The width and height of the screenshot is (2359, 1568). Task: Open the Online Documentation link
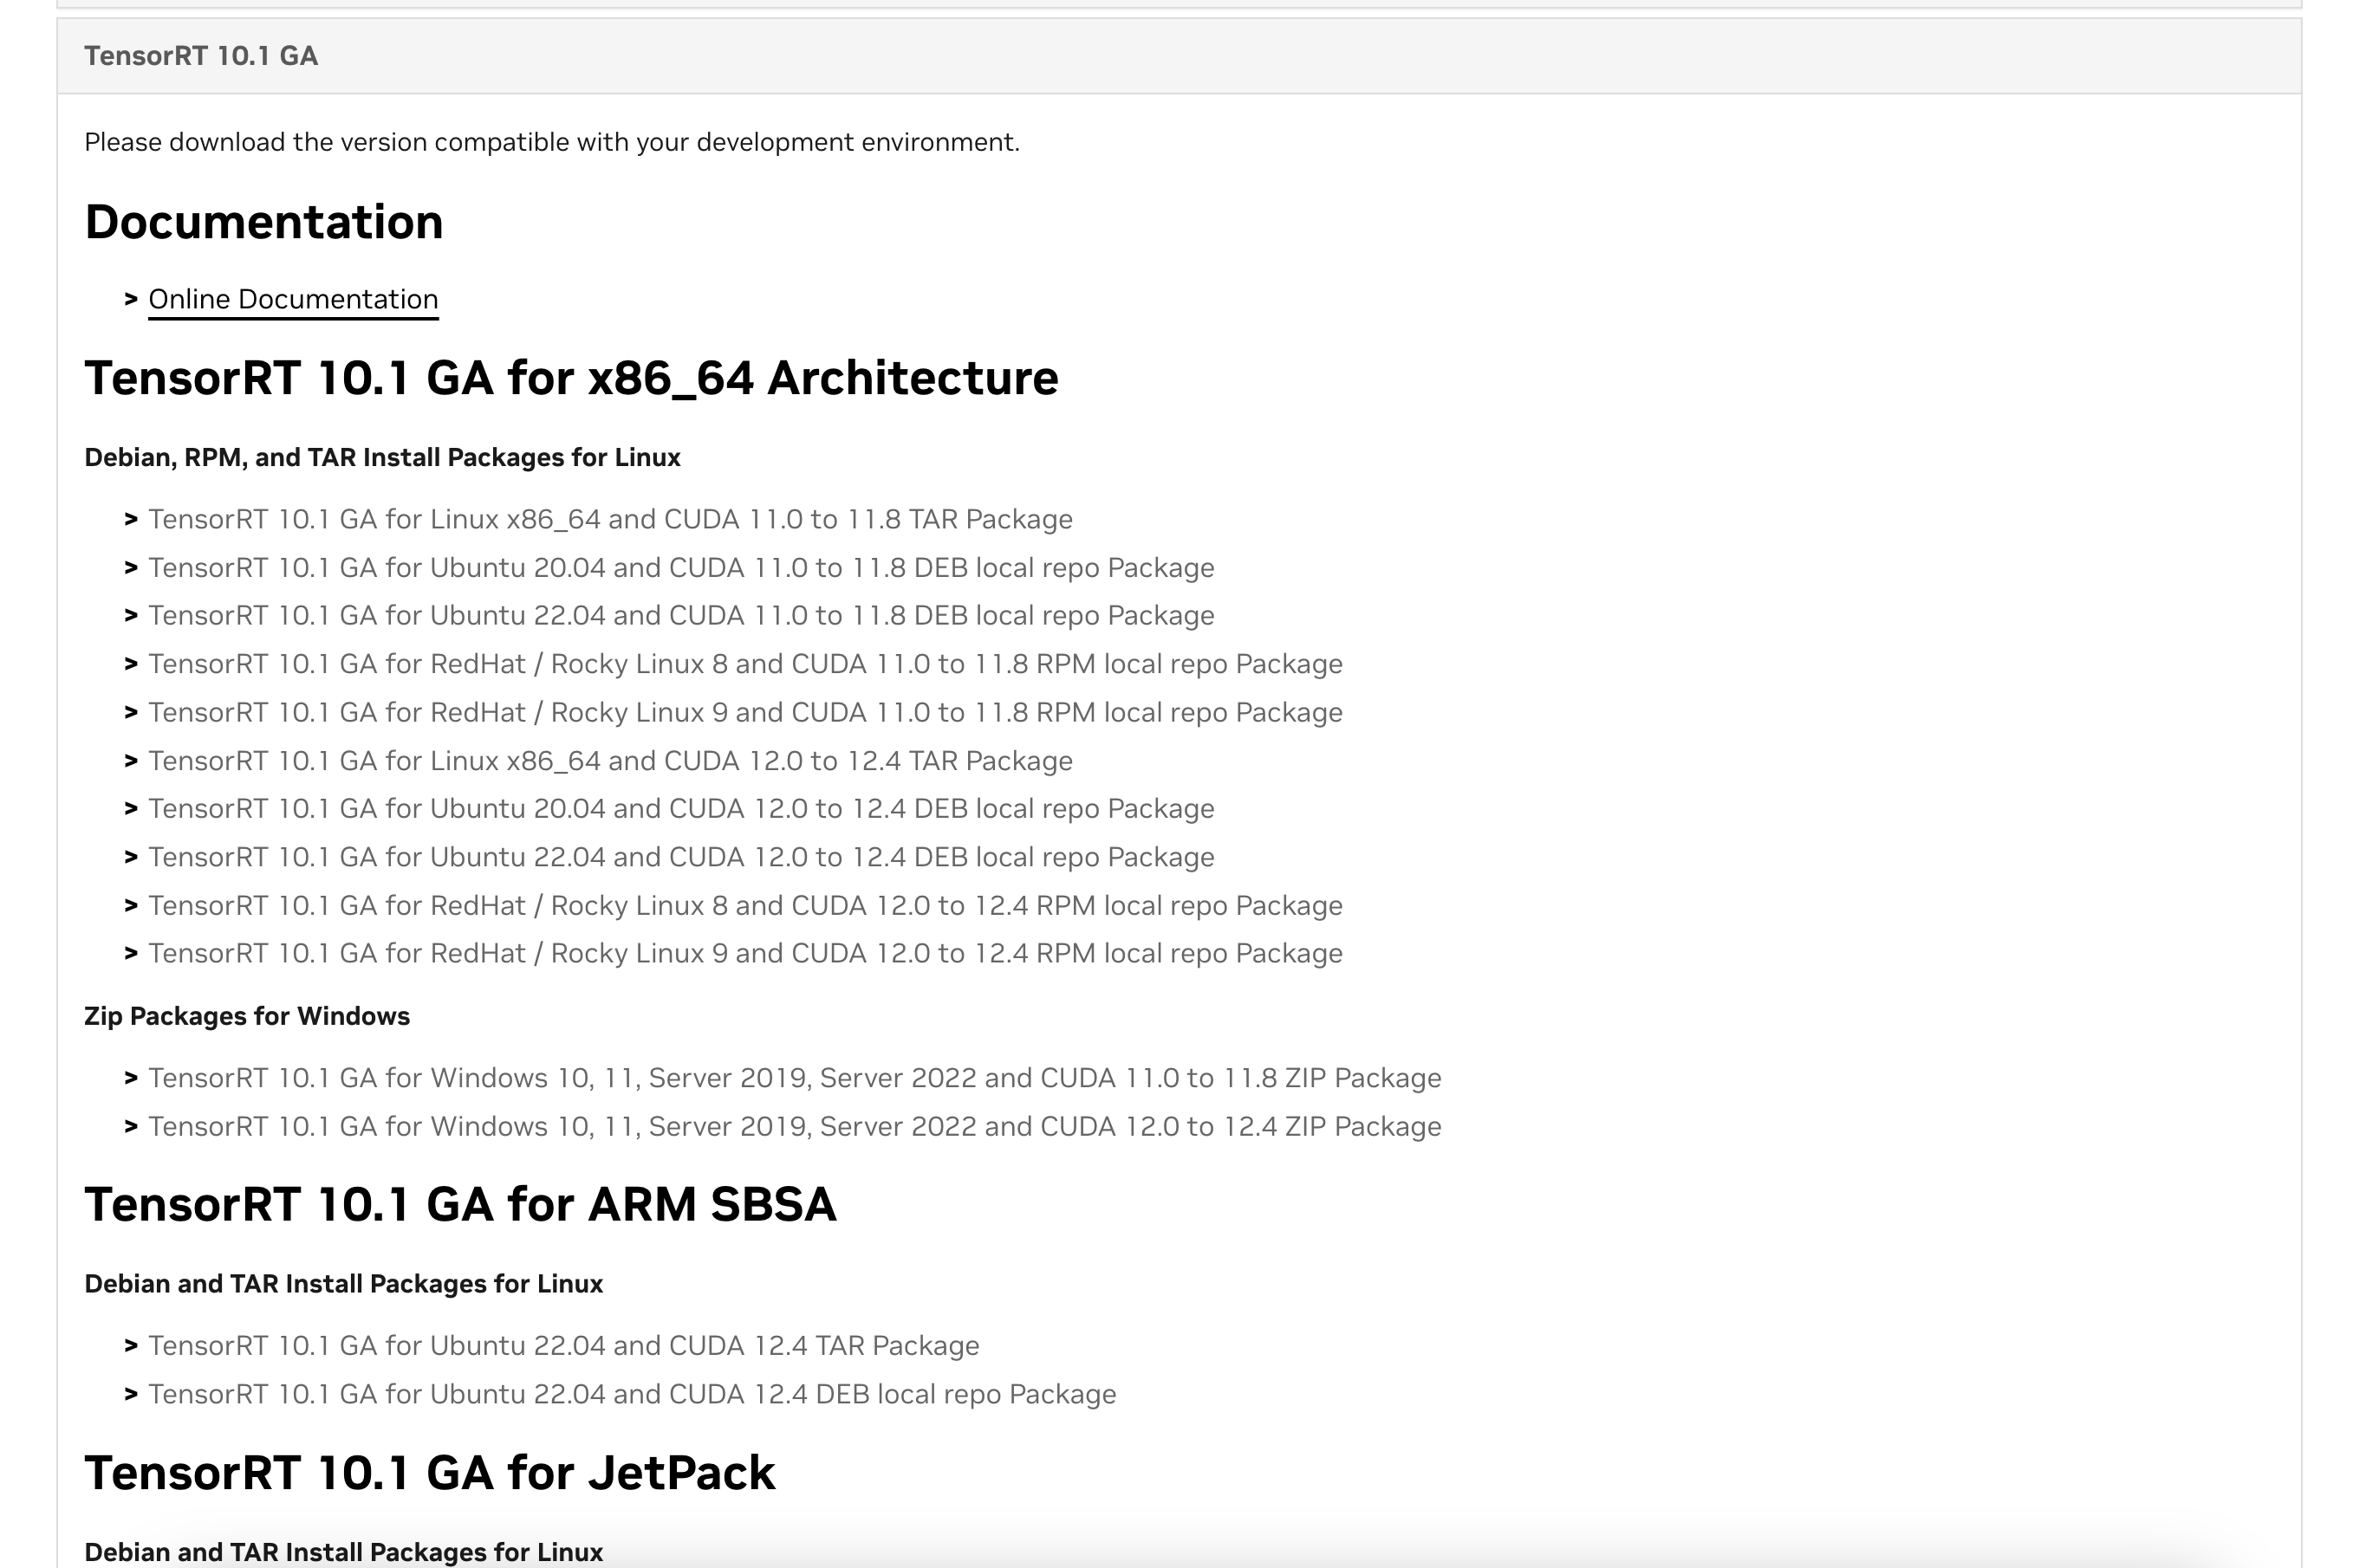(x=292, y=299)
